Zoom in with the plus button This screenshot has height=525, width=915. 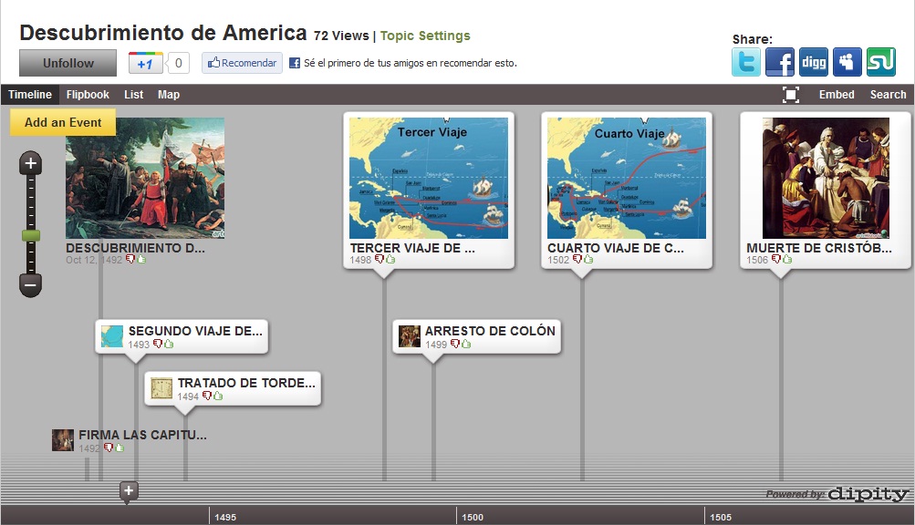[30, 164]
